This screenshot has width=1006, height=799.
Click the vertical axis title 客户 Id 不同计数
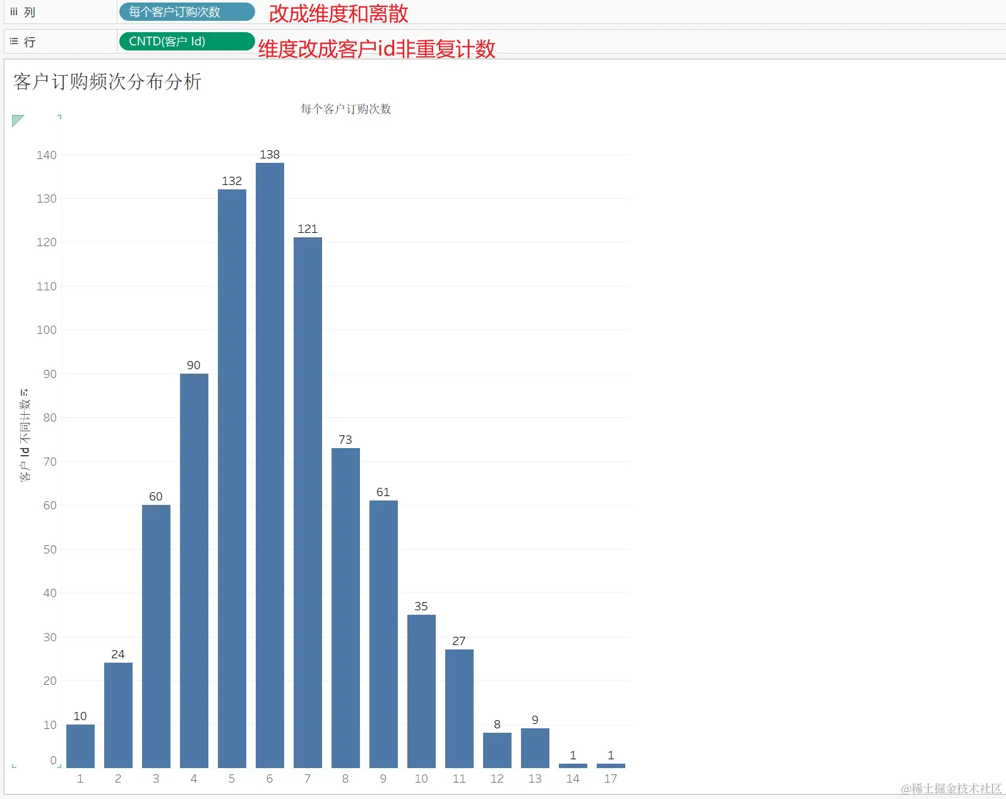[25, 440]
